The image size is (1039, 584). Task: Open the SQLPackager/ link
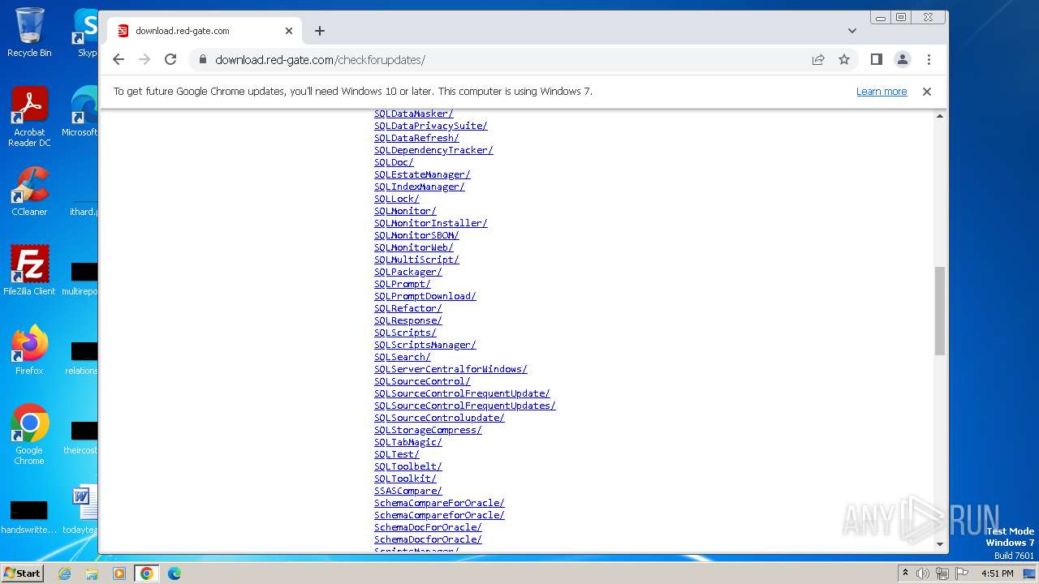408,272
